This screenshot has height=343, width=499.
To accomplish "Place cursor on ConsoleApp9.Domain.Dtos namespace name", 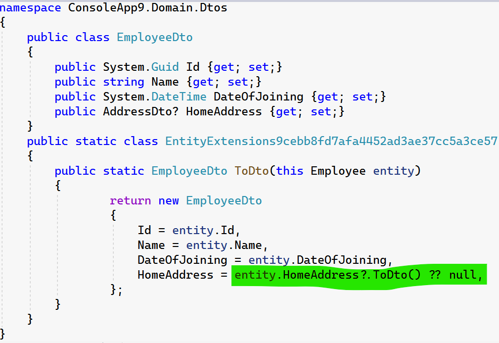I will [x=148, y=8].
